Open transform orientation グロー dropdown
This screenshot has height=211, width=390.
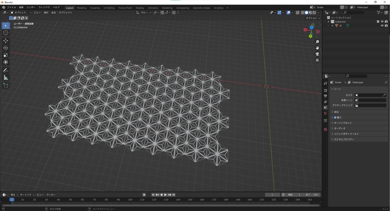tap(144, 13)
